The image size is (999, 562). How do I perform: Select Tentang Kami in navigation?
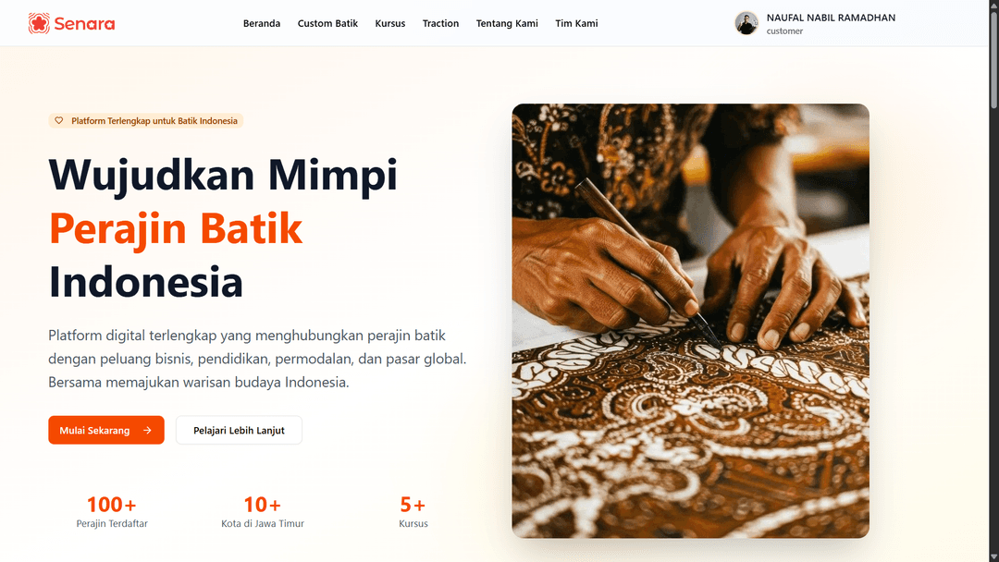(507, 23)
